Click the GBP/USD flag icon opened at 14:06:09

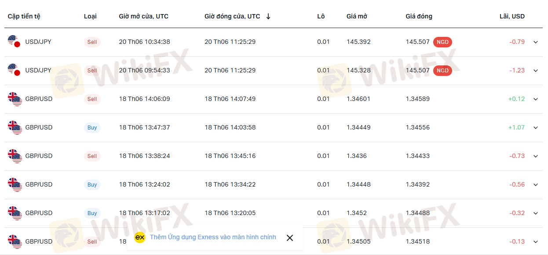pyautogui.click(x=15, y=99)
